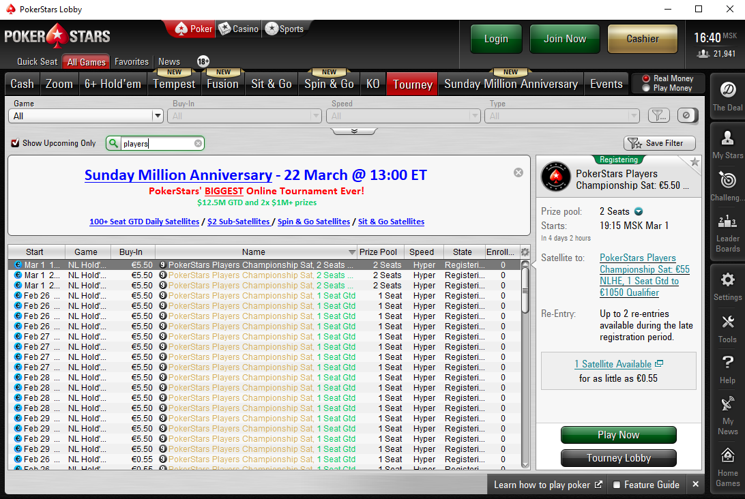
Task: Select Real Money radio option
Action: coord(645,78)
